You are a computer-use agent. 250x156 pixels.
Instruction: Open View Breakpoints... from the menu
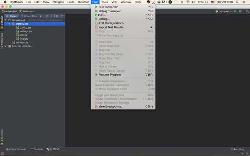(x=123, y=106)
